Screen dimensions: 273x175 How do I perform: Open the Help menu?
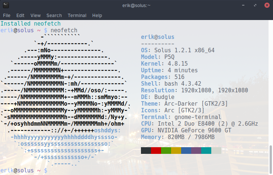pyautogui.click(x=97, y=16)
